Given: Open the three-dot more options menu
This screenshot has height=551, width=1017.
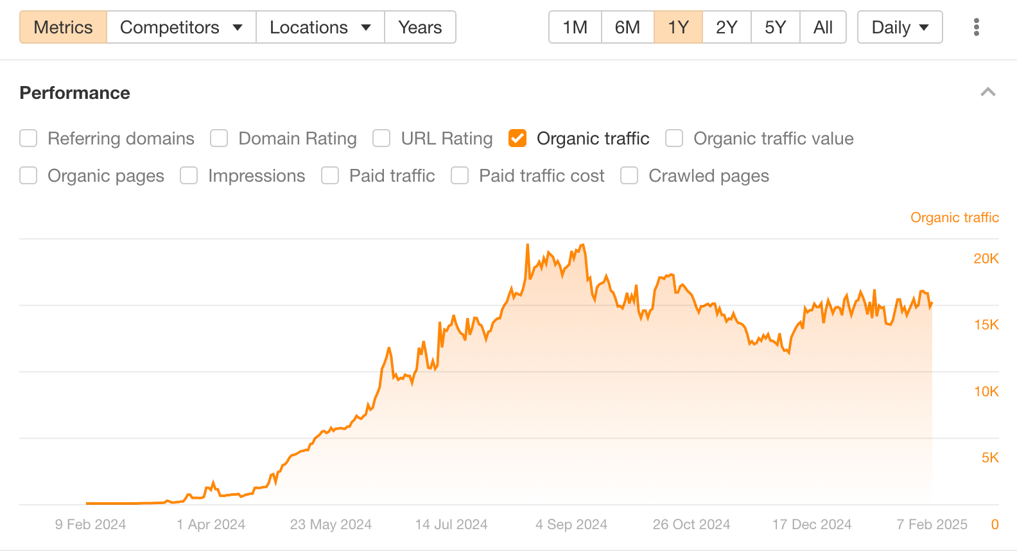Looking at the screenshot, I should pyautogui.click(x=976, y=27).
